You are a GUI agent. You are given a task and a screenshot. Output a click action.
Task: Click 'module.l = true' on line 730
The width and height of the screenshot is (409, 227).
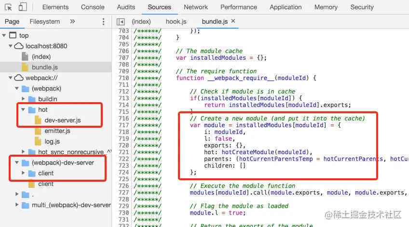[218, 213]
